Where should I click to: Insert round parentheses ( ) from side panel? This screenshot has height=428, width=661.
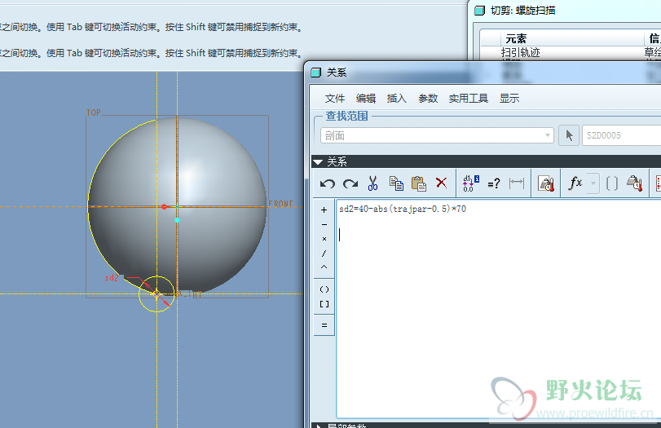[324, 289]
